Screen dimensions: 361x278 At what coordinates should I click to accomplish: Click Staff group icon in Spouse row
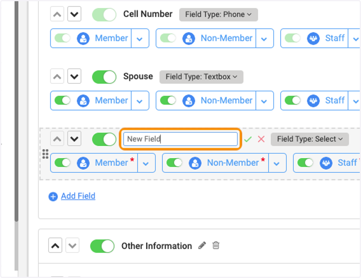point(313,101)
